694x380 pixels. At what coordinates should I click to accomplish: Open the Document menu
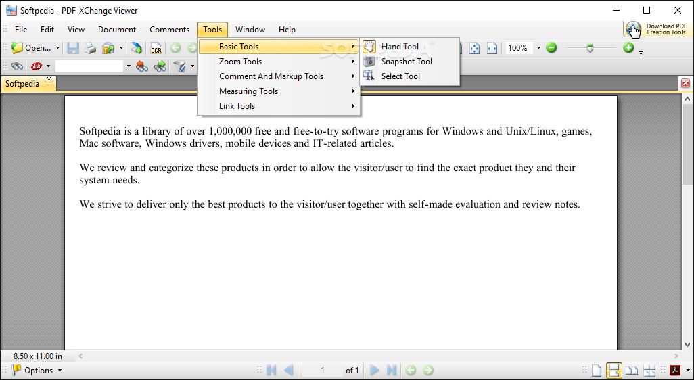(117, 30)
